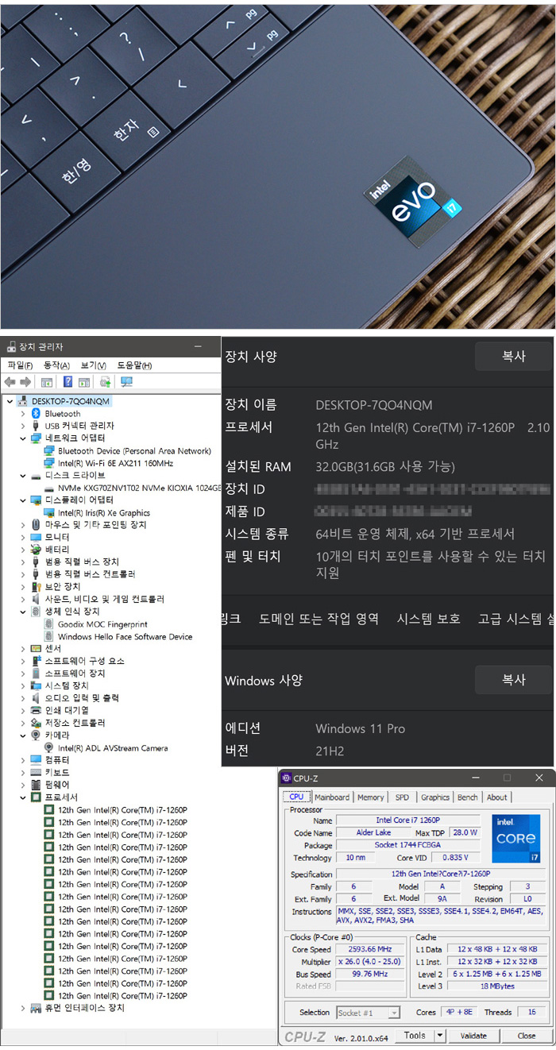This screenshot has height=1050, width=556.
Task: Expand the 시스템 장치 category
Action: coord(24,686)
